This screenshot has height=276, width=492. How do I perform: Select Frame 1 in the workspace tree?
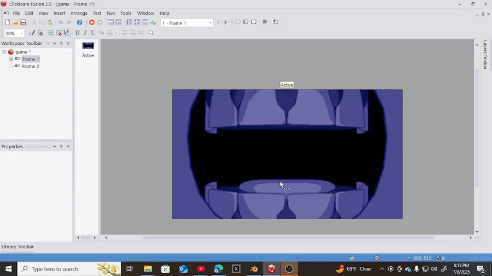31,59
